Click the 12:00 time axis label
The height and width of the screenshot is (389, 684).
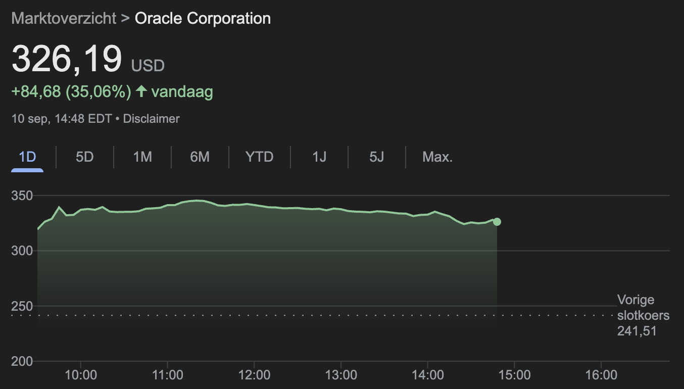point(254,375)
